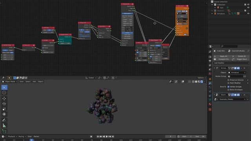Click the properties search field

(229, 46)
